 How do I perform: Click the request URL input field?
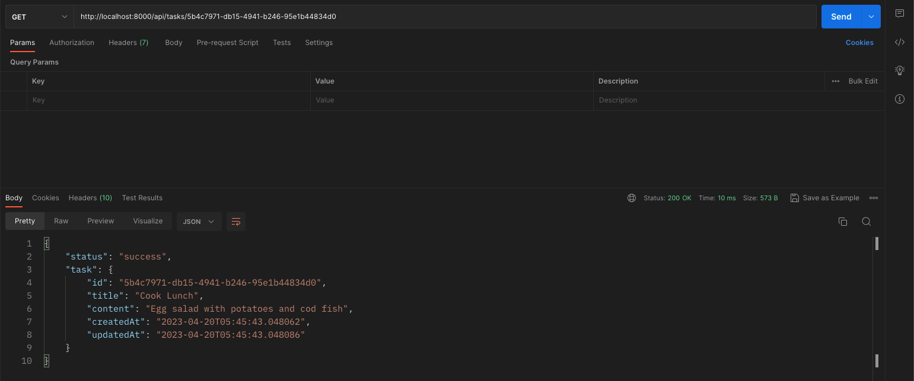click(x=445, y=17)
